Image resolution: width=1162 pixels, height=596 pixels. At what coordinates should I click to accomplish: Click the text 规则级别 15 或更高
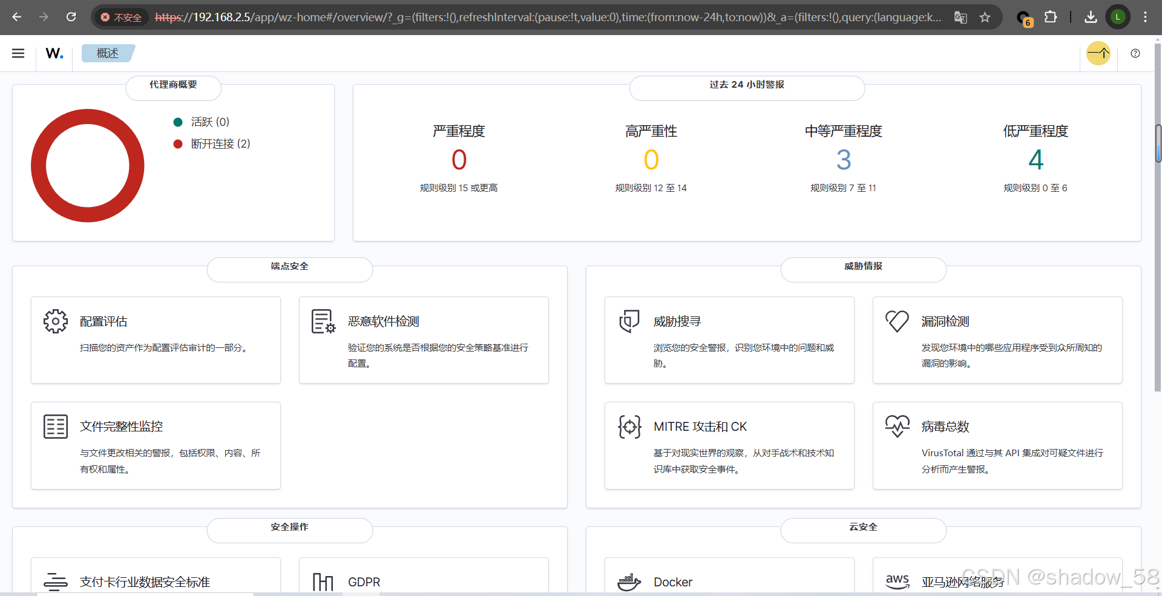point(459,188)
